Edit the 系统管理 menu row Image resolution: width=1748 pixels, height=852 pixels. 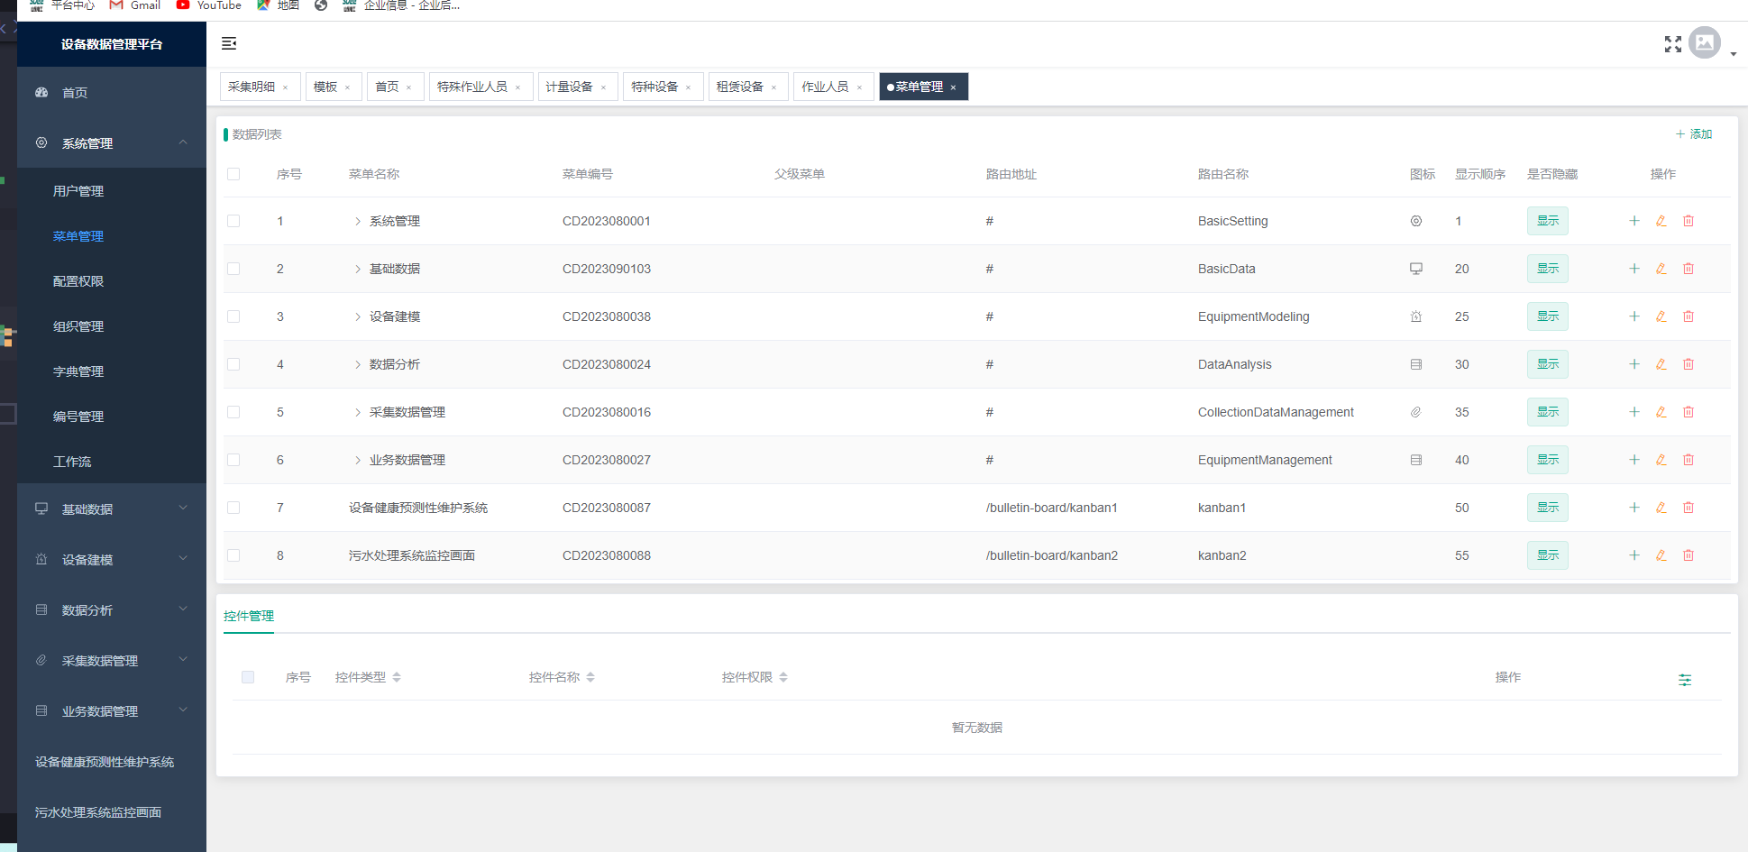(x=1661, y=221)
